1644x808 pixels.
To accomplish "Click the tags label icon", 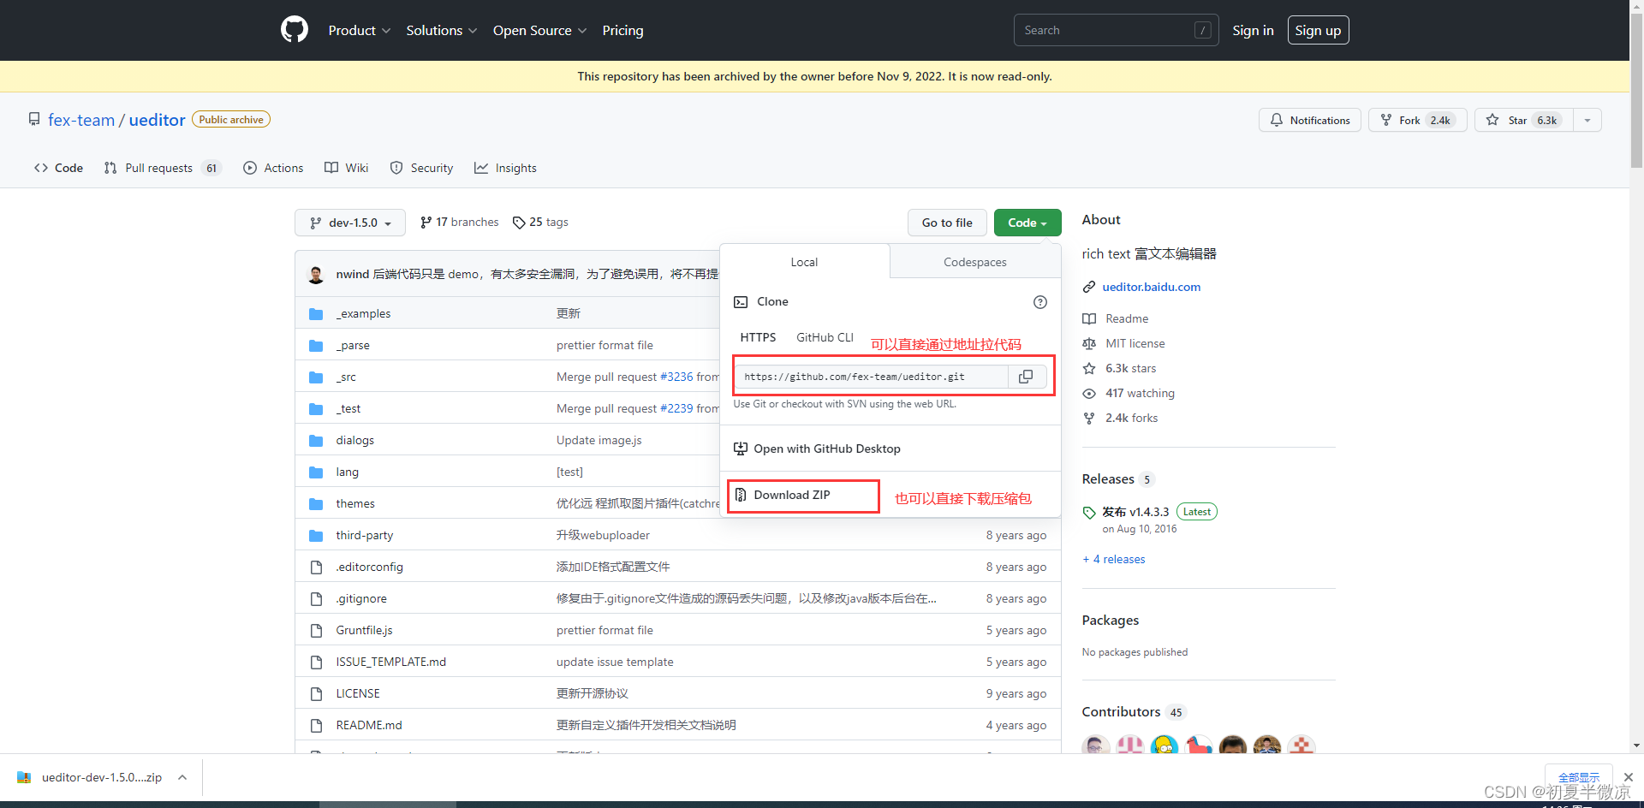I will coord(519,223).
